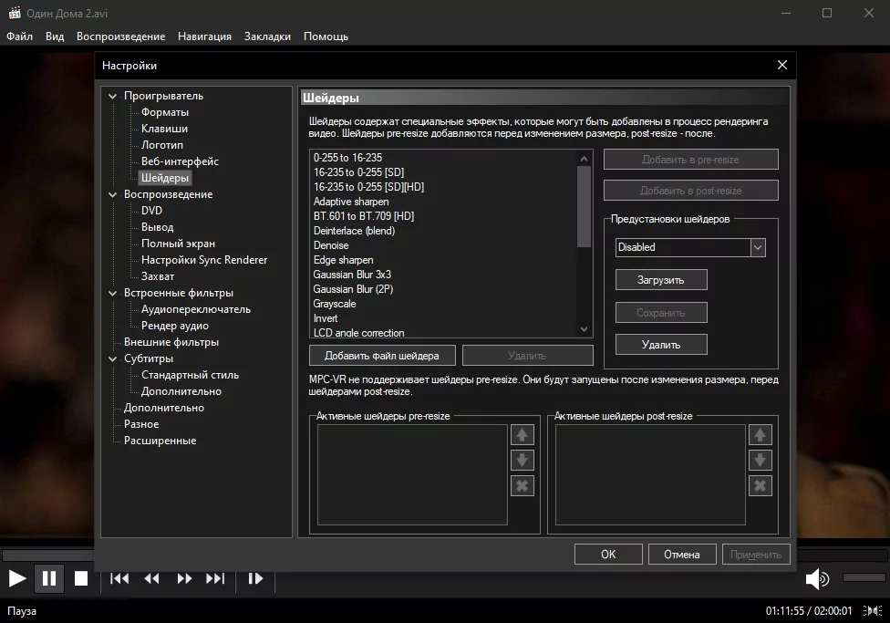
Task: Click the Загрузить button
Action: tap(660, 279)
